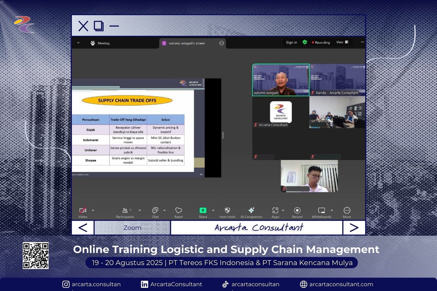Expand the caret next to Video
This screenshot has width=437, height=291.
coord(93,210)
